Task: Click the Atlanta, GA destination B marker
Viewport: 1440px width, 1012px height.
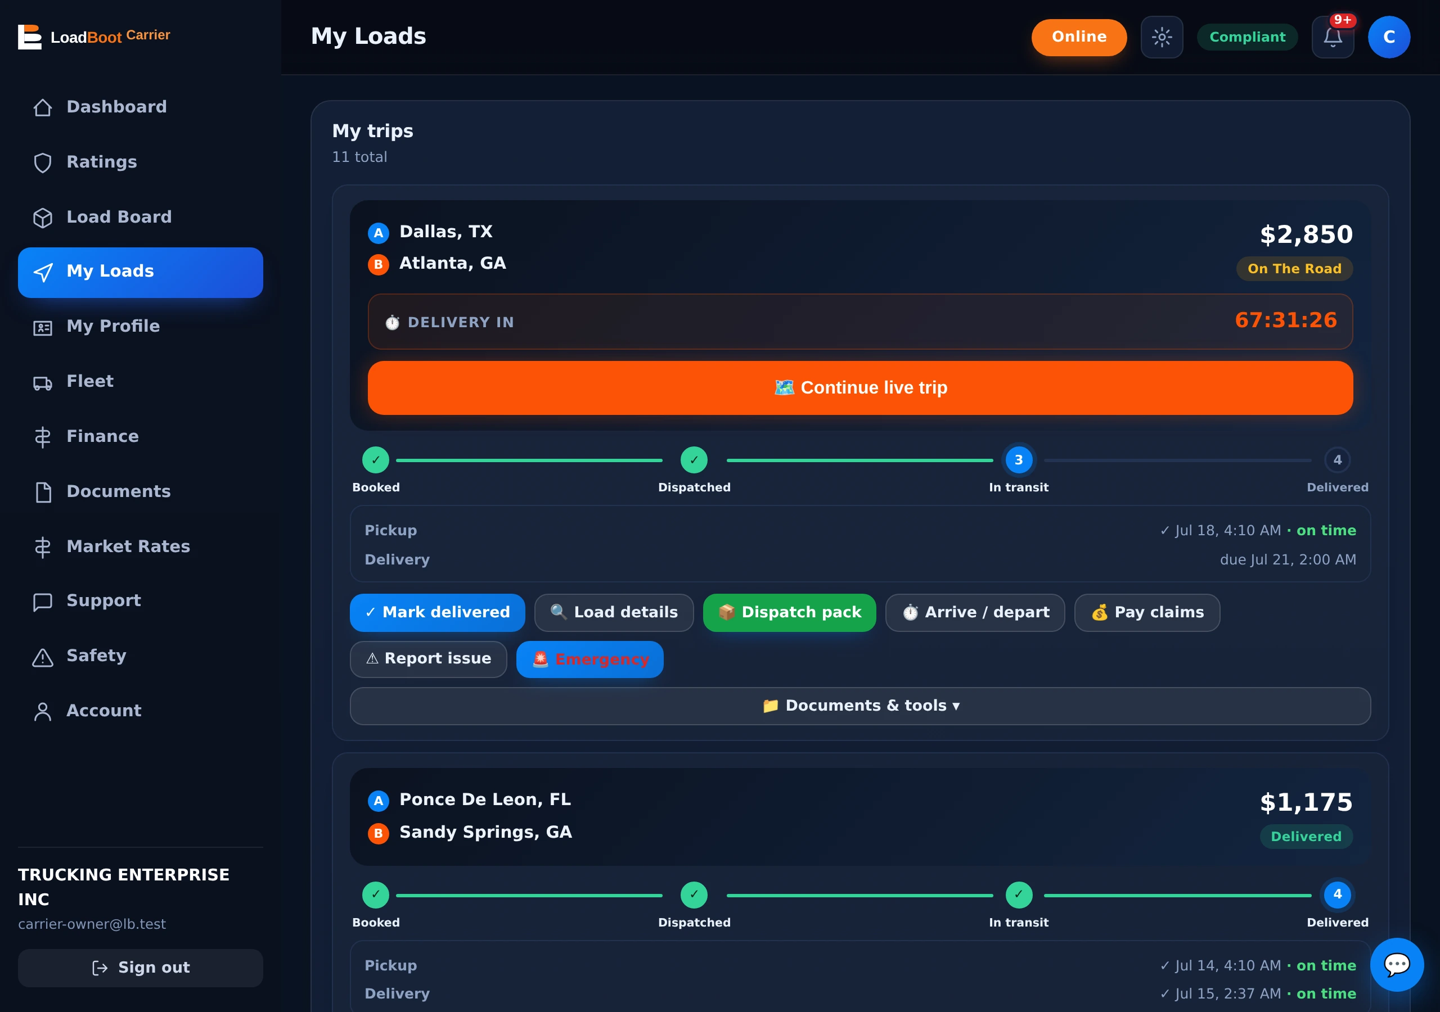Action: pyautogui.click(x=378, y=264)
